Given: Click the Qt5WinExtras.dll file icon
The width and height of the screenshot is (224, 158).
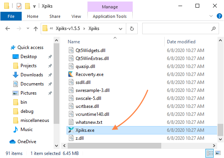Looking at the screenshot, I should (71, 58).
